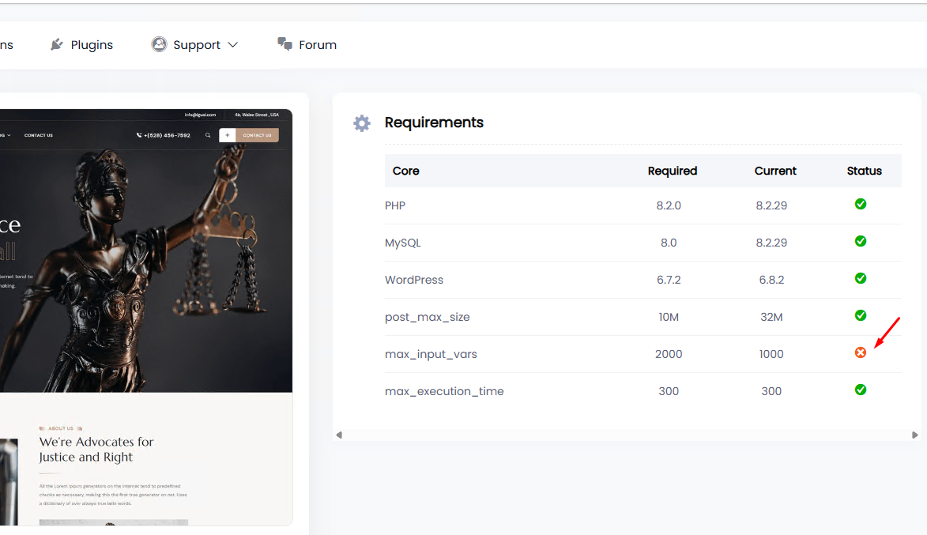927x535 pixels.
Task: Click PHP current value 8.2.29
Action: (x=771, y=205)
